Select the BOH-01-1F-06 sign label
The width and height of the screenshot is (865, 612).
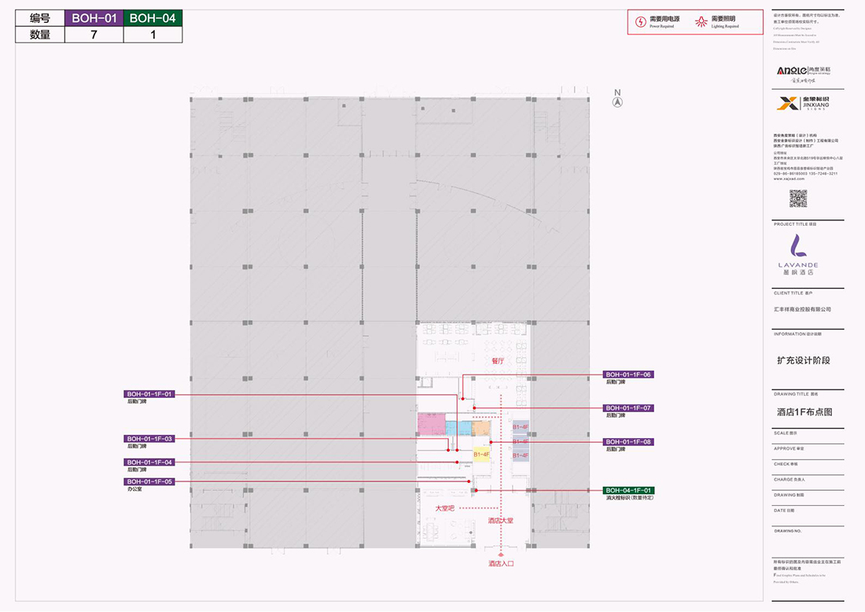(628, 374)
